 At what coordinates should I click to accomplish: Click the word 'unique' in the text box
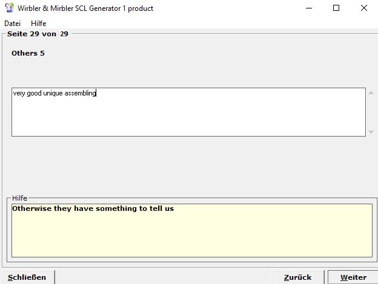click(x=53, y=94)
